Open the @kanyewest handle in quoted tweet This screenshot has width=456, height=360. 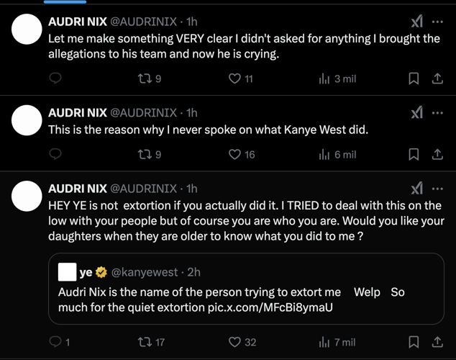[145, 272]
